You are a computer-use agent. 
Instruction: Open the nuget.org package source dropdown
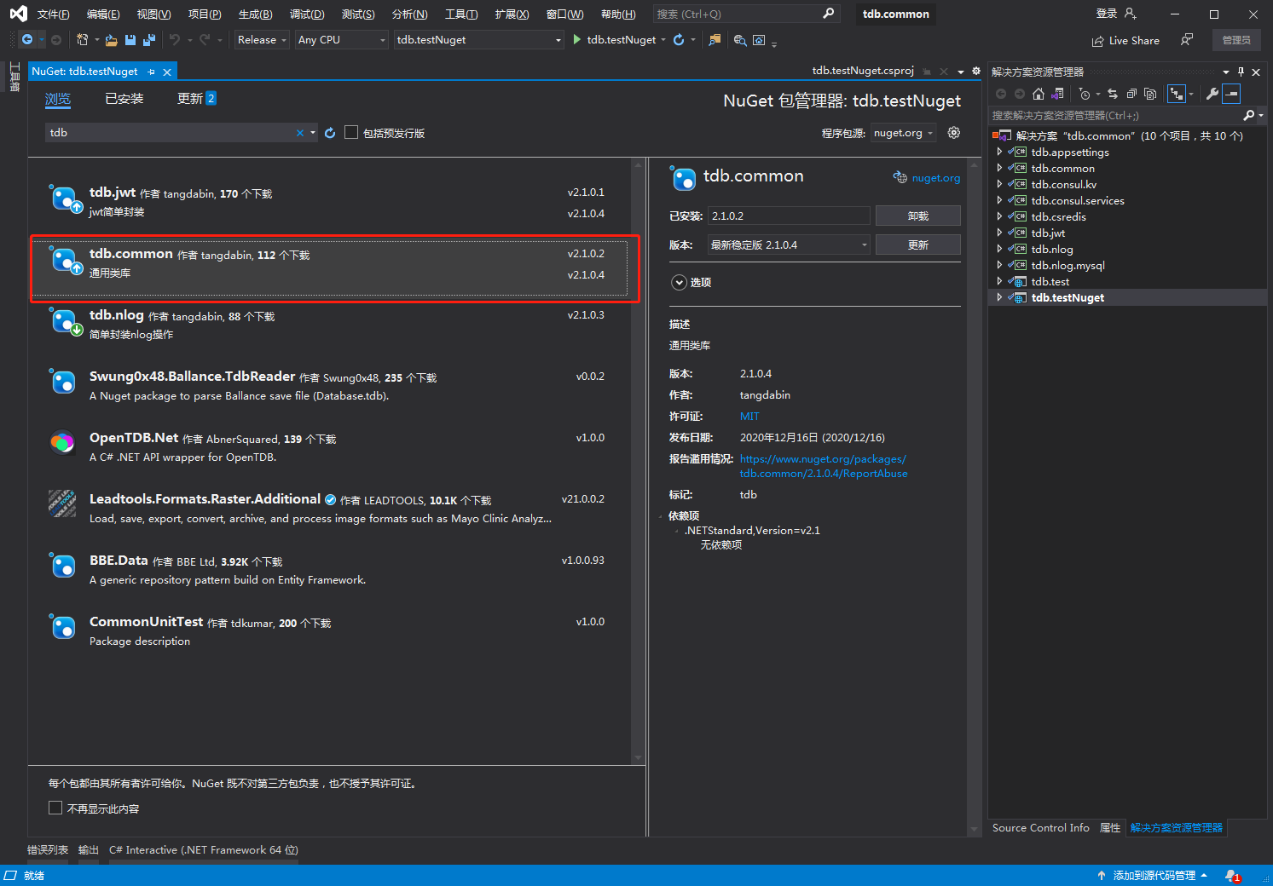(x=903, y=133)
